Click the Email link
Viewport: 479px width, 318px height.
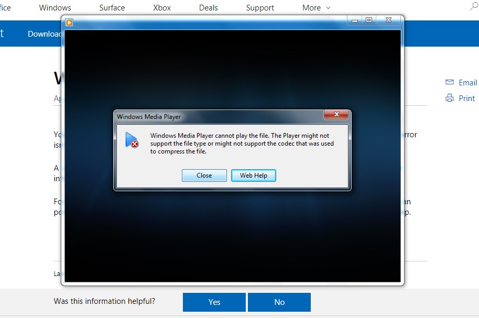467,82
